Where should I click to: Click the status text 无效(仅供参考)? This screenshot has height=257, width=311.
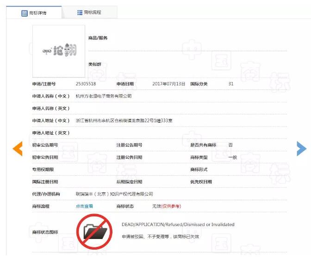coord(167,206)
